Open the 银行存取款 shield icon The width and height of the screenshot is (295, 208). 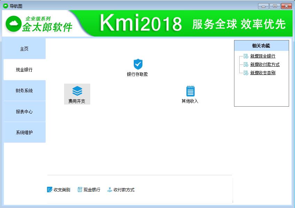[137, 64]
